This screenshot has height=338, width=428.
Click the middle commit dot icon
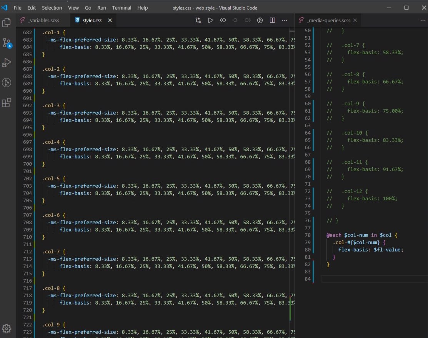pos(235,20)
